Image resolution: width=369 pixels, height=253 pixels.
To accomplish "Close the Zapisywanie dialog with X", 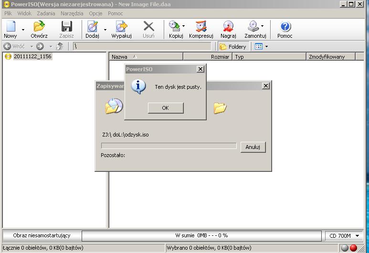I will (266, 86).
